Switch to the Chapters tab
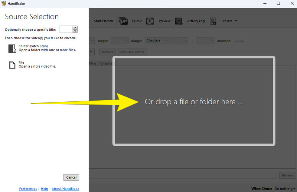This screenshot has width=297, height=192. [x=107, y=63]
